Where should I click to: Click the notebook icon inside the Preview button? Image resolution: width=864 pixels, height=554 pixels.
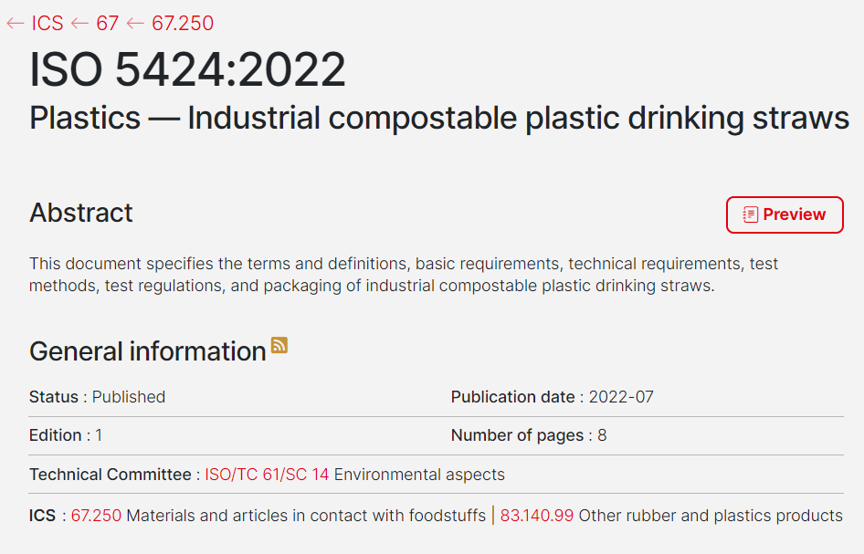pos(750,214)
